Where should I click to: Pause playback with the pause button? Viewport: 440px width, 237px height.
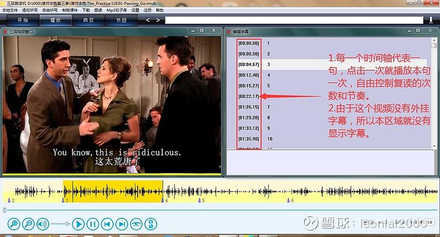92,224
